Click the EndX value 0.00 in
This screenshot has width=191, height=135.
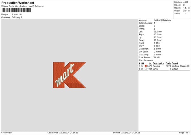[157, 43]
